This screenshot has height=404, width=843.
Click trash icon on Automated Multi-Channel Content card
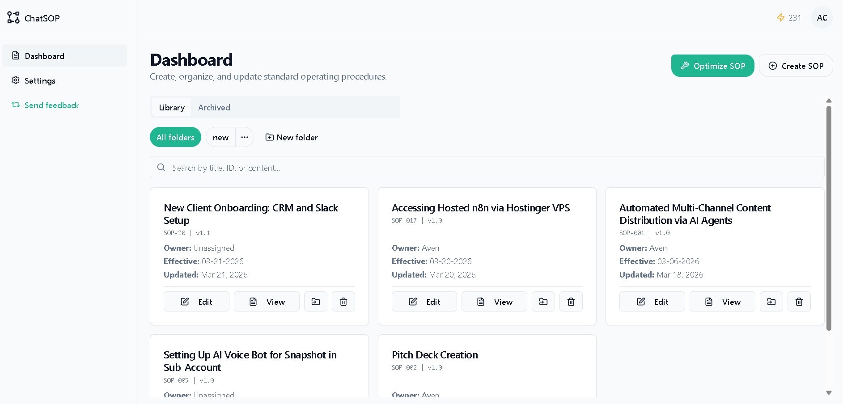click(x=799, y=302)
